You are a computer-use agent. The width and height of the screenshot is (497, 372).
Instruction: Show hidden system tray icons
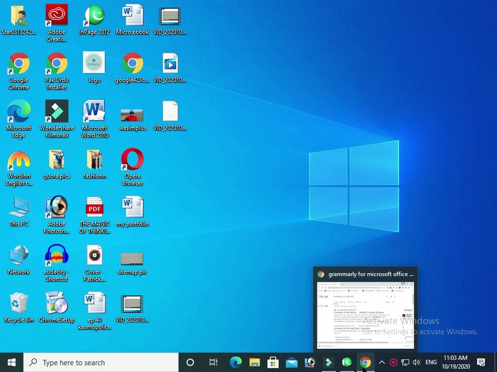point(382,363)
